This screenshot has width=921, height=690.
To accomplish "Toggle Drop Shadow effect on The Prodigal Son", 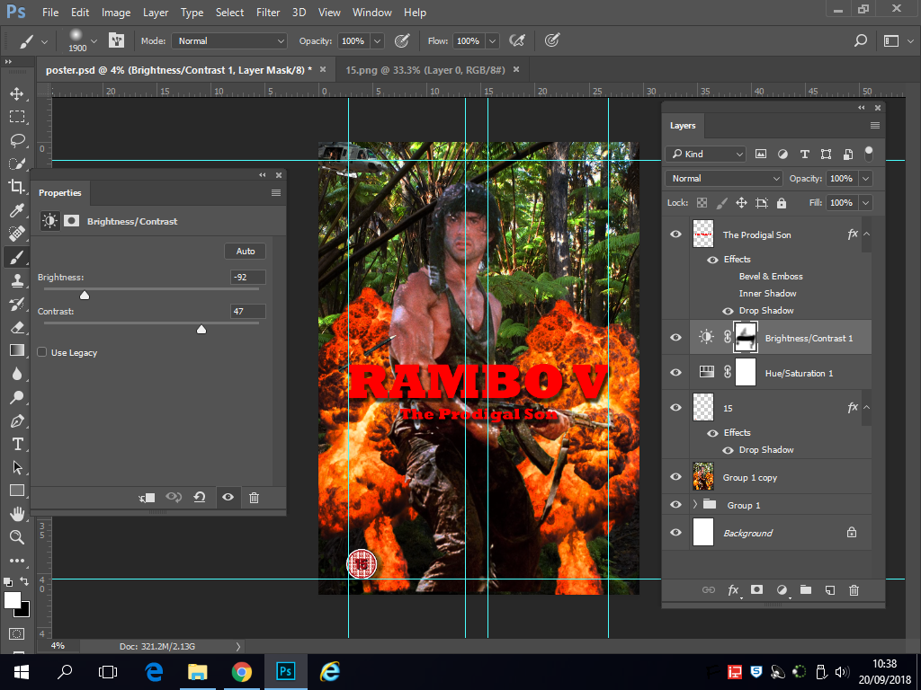I will [x=728, y=311].
